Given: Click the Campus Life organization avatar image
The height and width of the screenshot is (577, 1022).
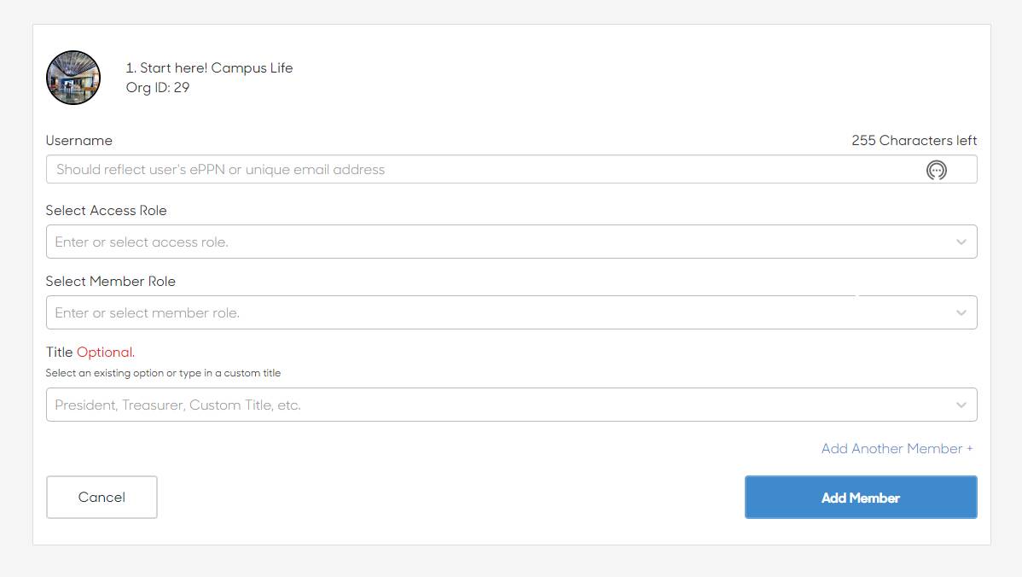Looking at the screenshot, I should tap(73, 78).
